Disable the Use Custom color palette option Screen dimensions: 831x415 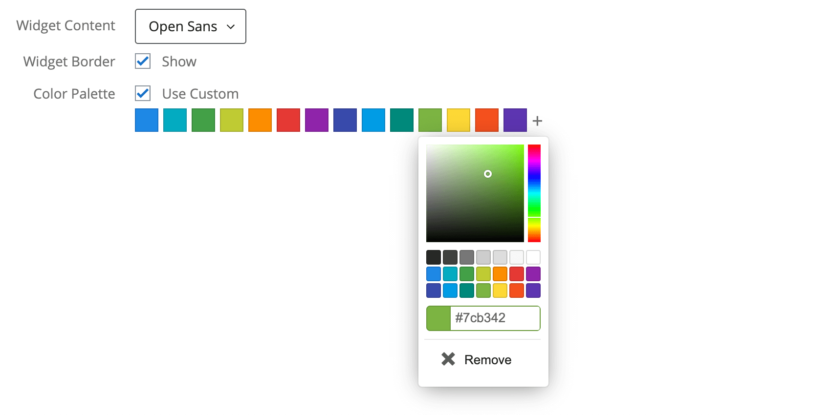142,93
